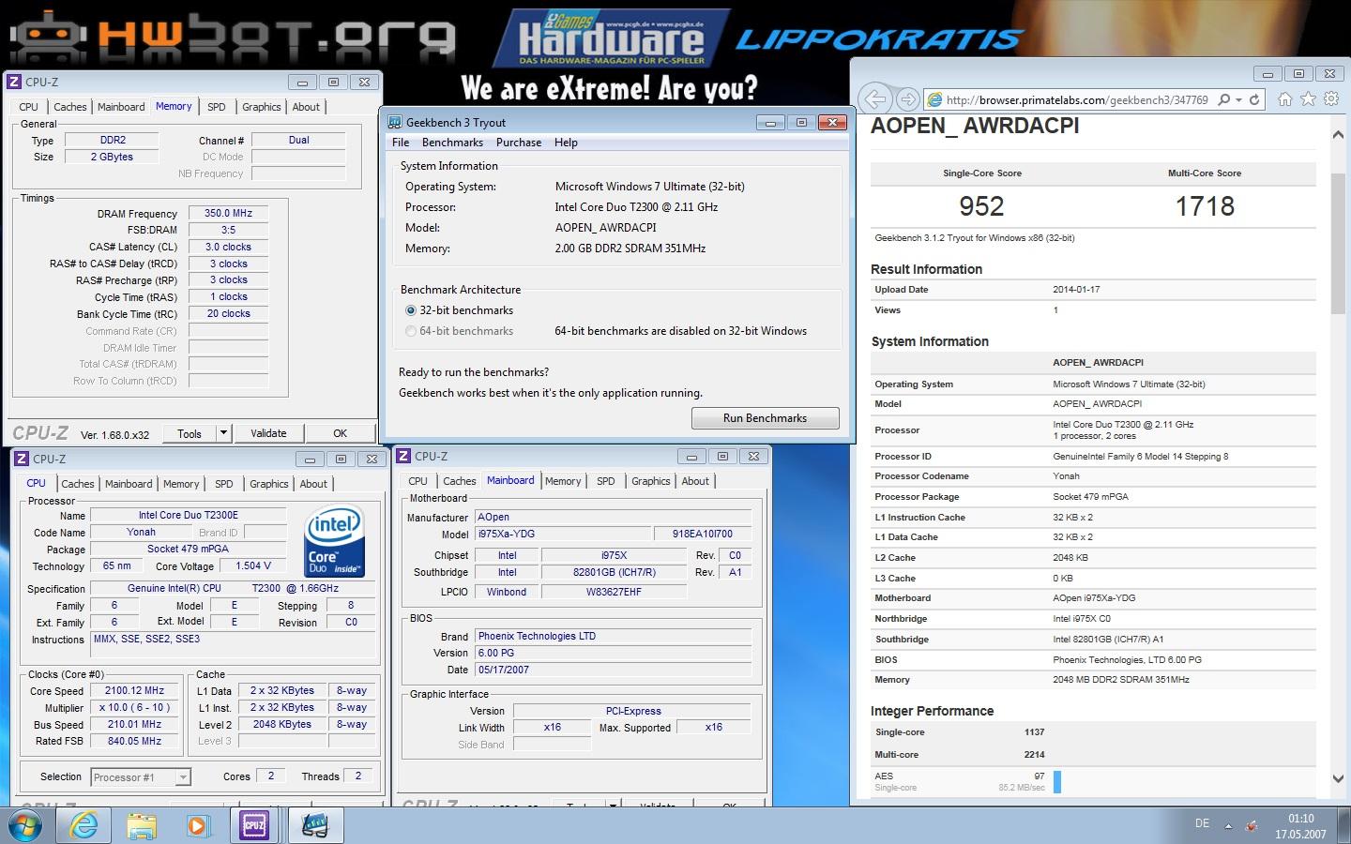
Task: Click Validate in CPU-Z Memory window
Action: (x=268, y=433)
